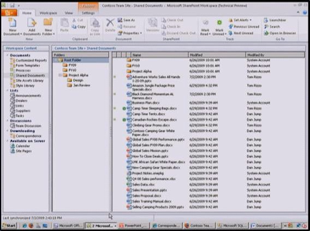
Task: Select Root Folder in folder tree
Action: [x=73, y=60]
